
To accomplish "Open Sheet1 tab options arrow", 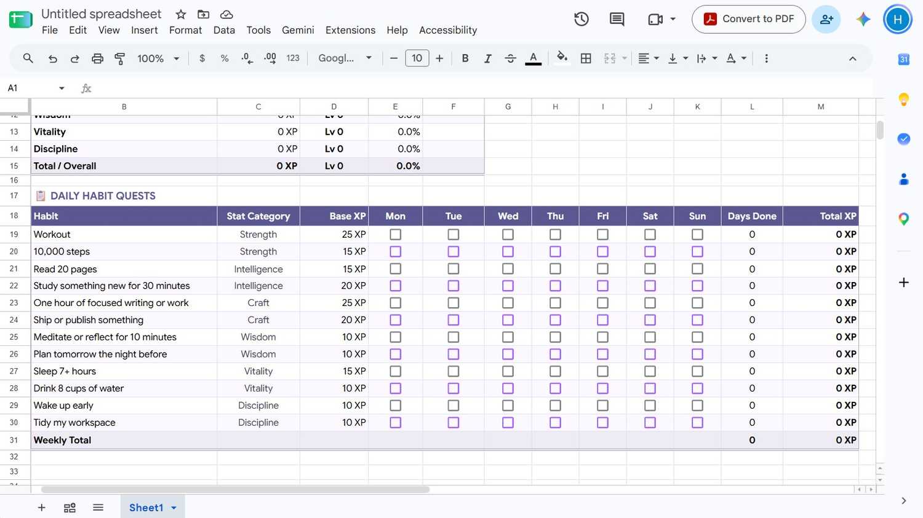I will point(174,508).
